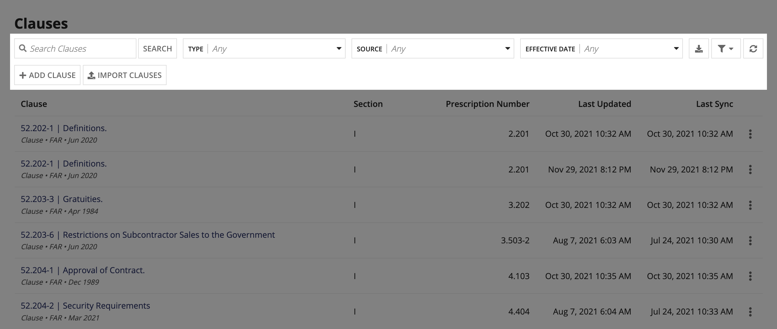Open kebab menu for Gratuities row
Screen dimensions: 777x329
[x=750, y=205]
